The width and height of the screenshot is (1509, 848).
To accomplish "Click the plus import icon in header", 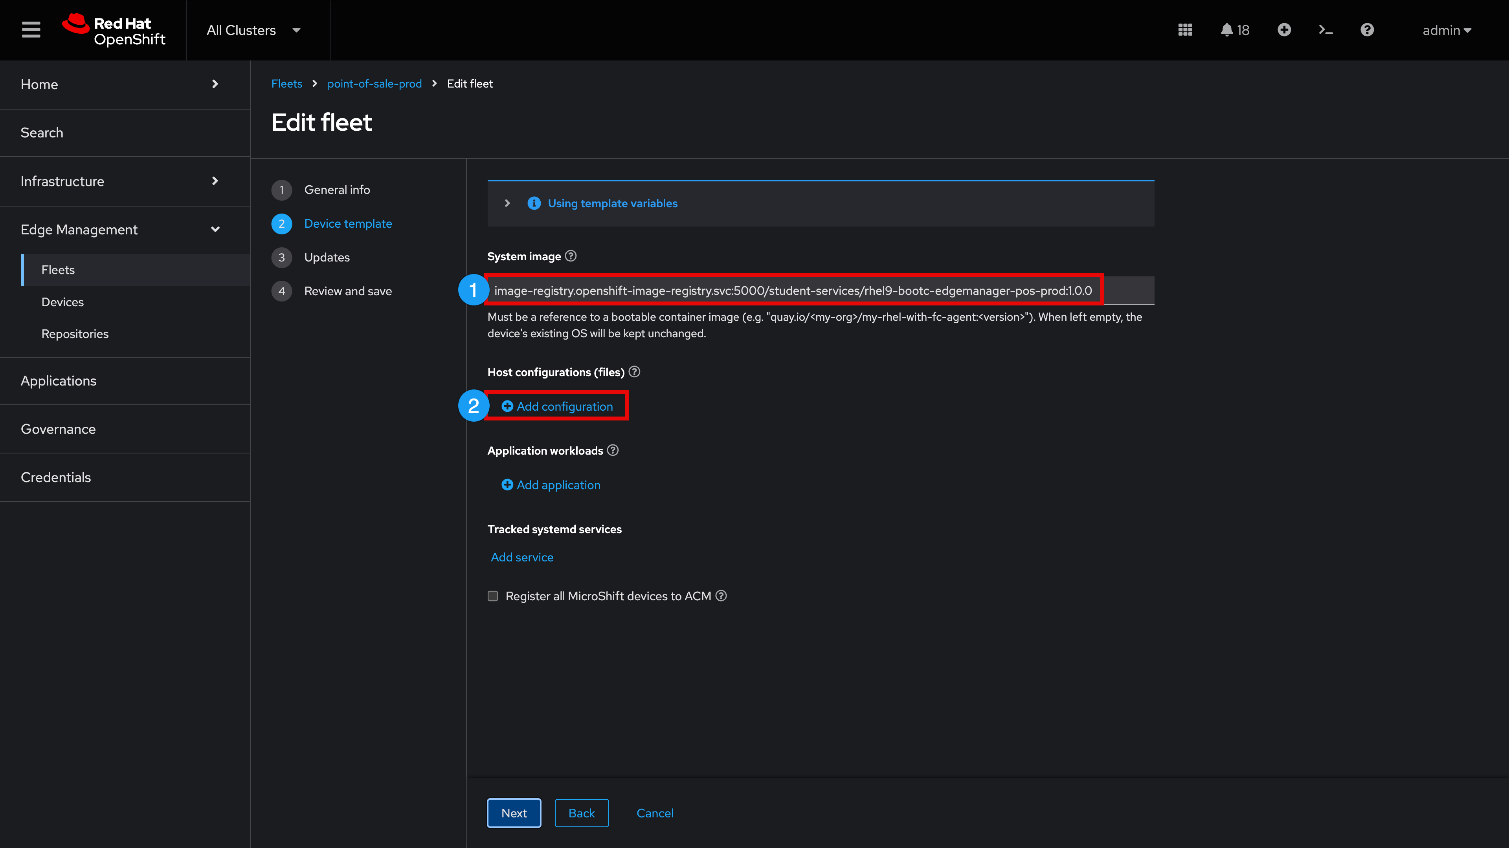I will click(1284, 30).
